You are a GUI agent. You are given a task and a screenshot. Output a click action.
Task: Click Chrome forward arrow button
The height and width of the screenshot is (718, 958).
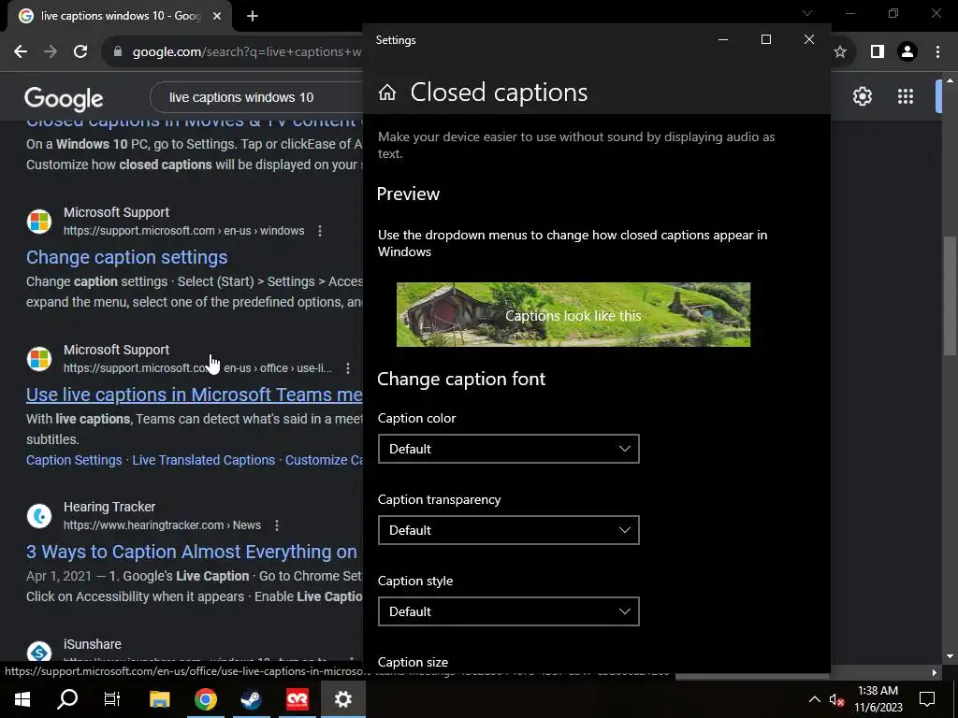click(51, 52)
